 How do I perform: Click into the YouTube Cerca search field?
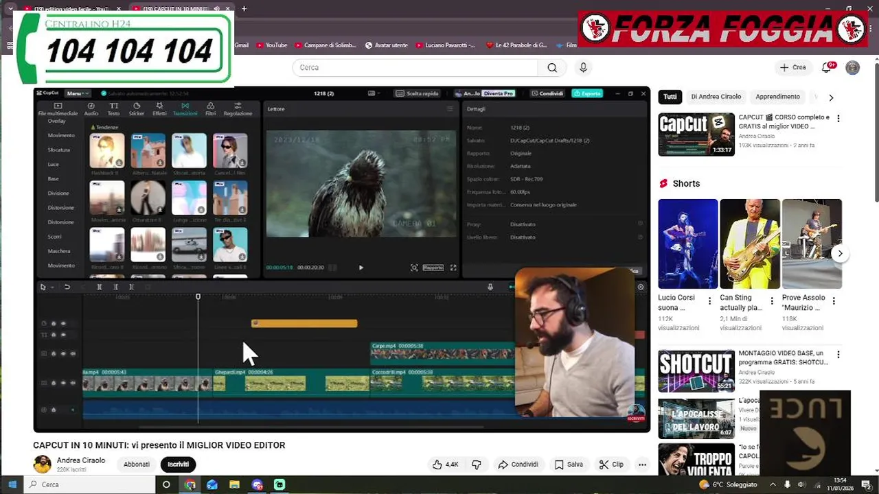[x=415, y=67]
